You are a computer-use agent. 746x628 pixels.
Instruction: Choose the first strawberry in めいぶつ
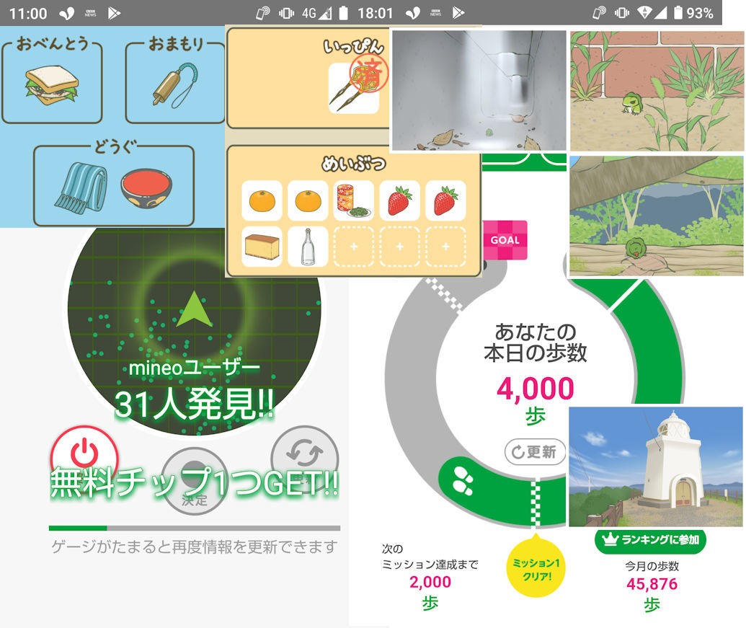(399, 200)
